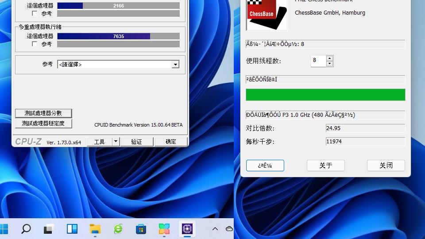Click the stress CPU stability button in CPU-Z

[x=43, y=123]
